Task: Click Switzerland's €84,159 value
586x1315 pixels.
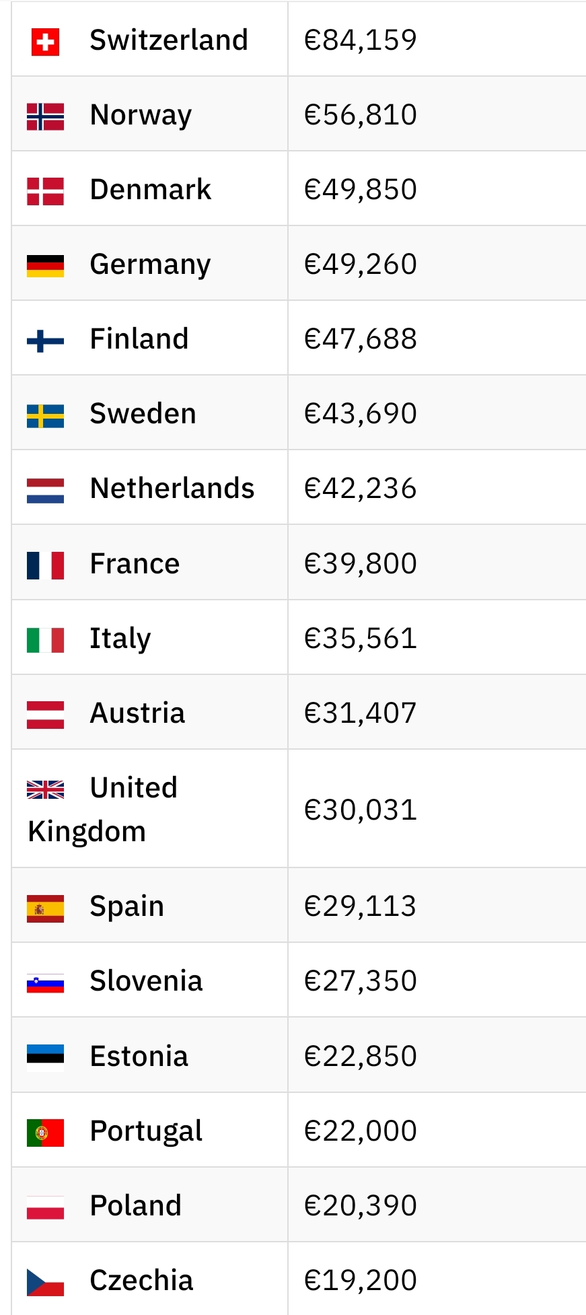Action: [361, 40]
